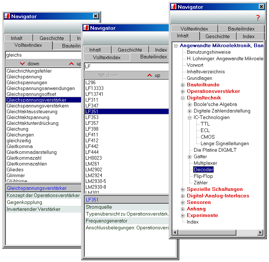269x262 pixels.
Task: Select Gleichspannungsoffset in the word list
Action: click(x=31, y=94)
